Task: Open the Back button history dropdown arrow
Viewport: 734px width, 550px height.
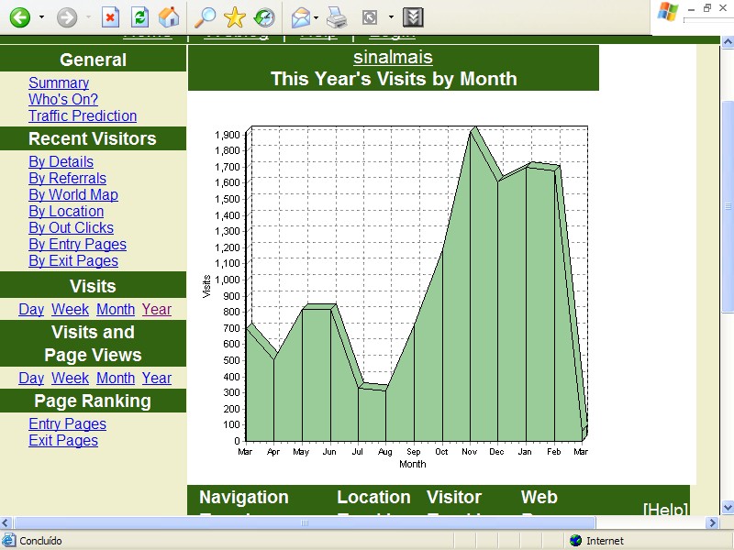Action: coord(41,17)
